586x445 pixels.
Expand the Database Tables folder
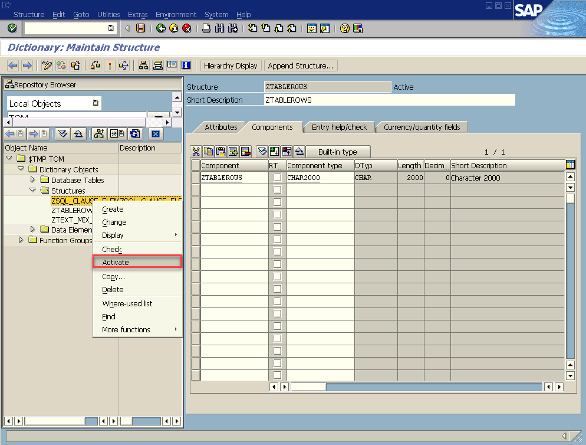(x=33, y=180)
